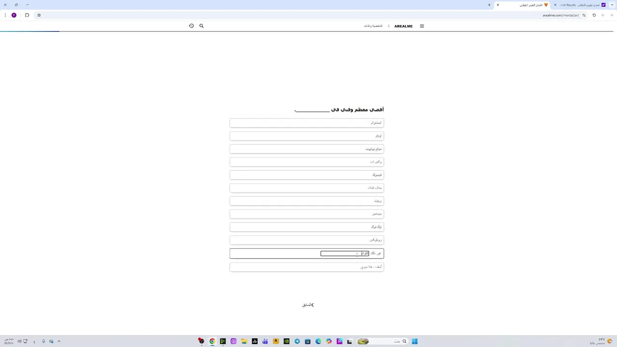Image resolution: width=617 pixels, height=347 pixels.
Task: Select the TikTok answer option
Action: click(x=307, y=227)
